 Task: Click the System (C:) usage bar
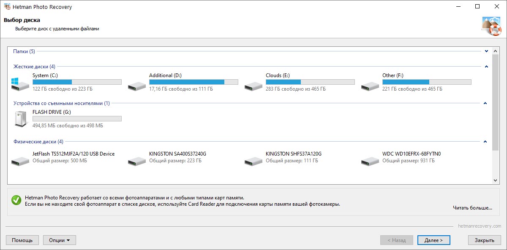[x=77, y=82]
